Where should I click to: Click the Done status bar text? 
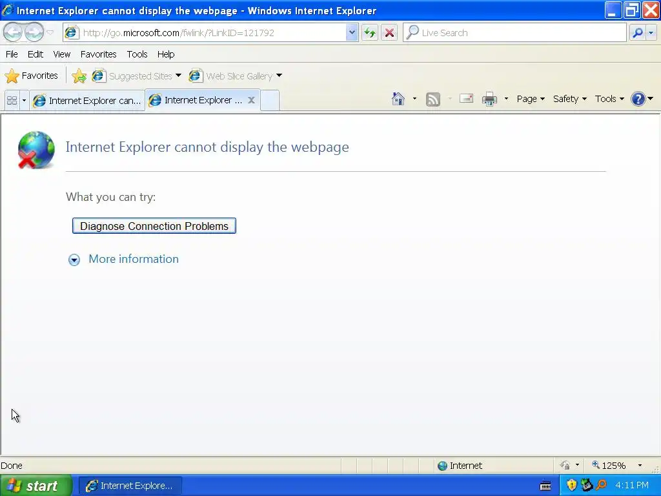click(12, 466)
